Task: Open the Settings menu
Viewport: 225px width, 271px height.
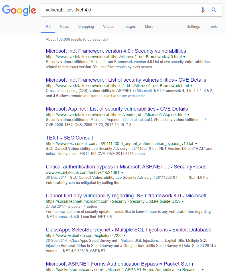Action: [193, 26]
